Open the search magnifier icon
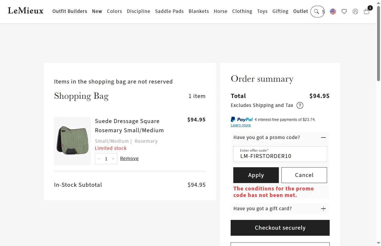This screenshot has width=381, height=246. tap(316, 11)
